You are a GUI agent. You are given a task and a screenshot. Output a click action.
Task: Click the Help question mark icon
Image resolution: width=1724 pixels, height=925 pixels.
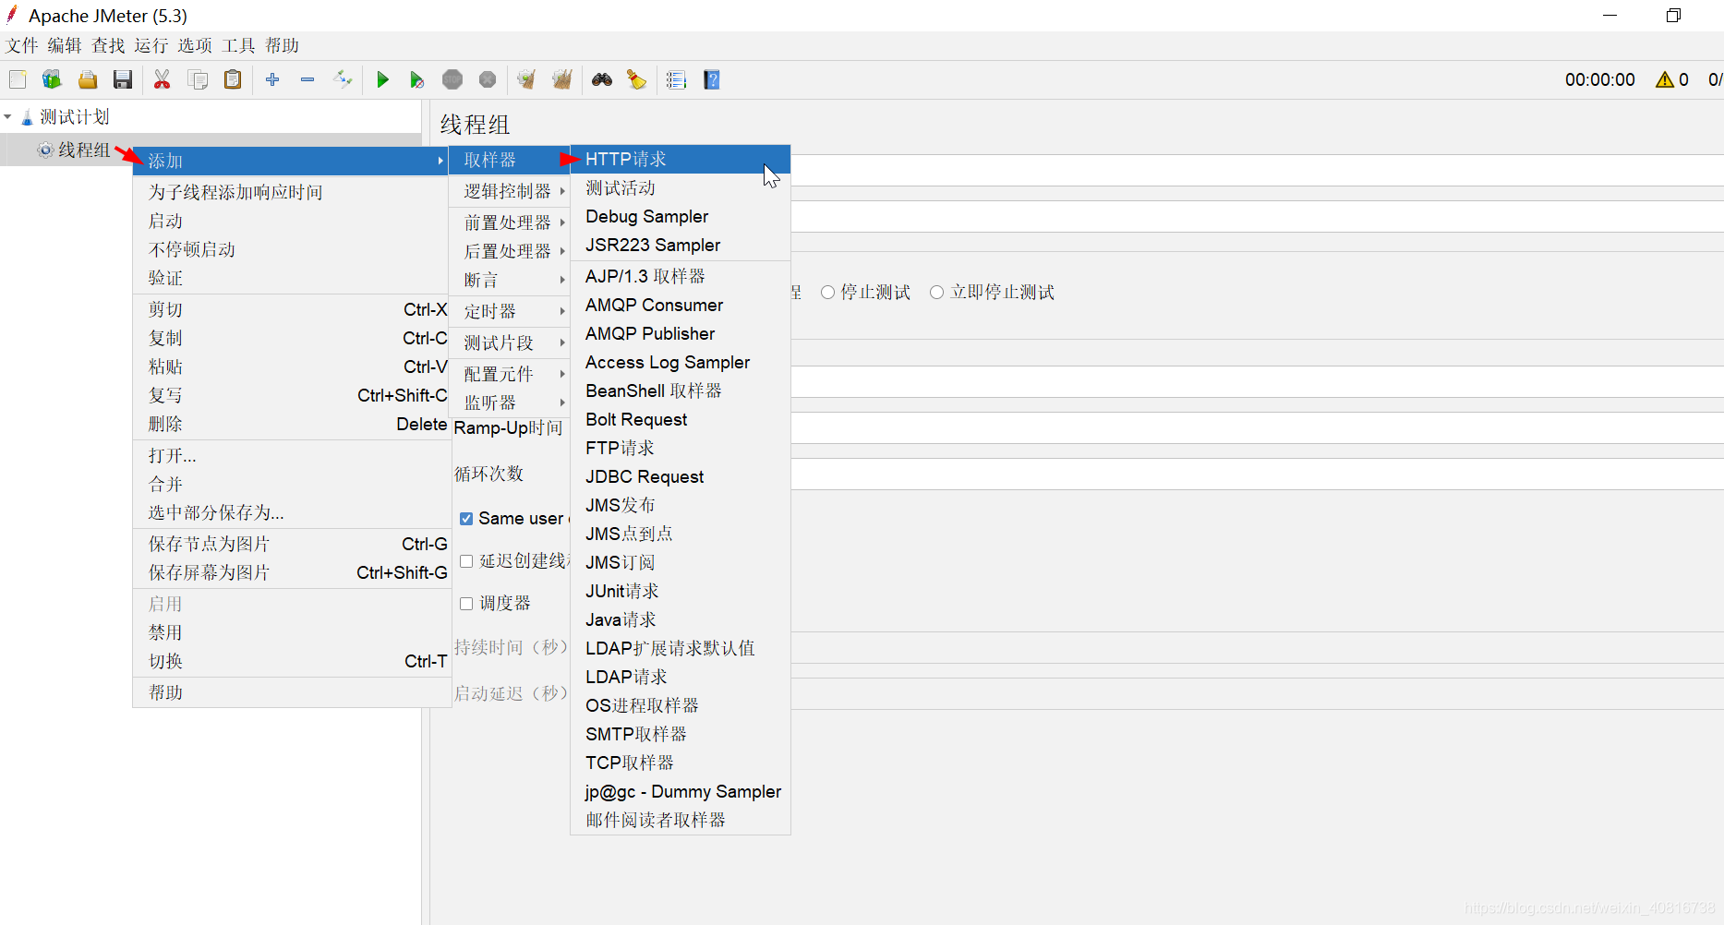[711, 79]
